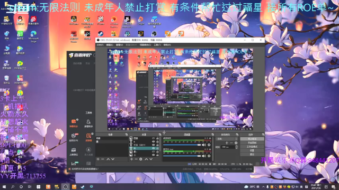Open the 帮助(H) menu in OBS
Screen dimensions: 339x190
pyautogui.click(x=167, y=45)
